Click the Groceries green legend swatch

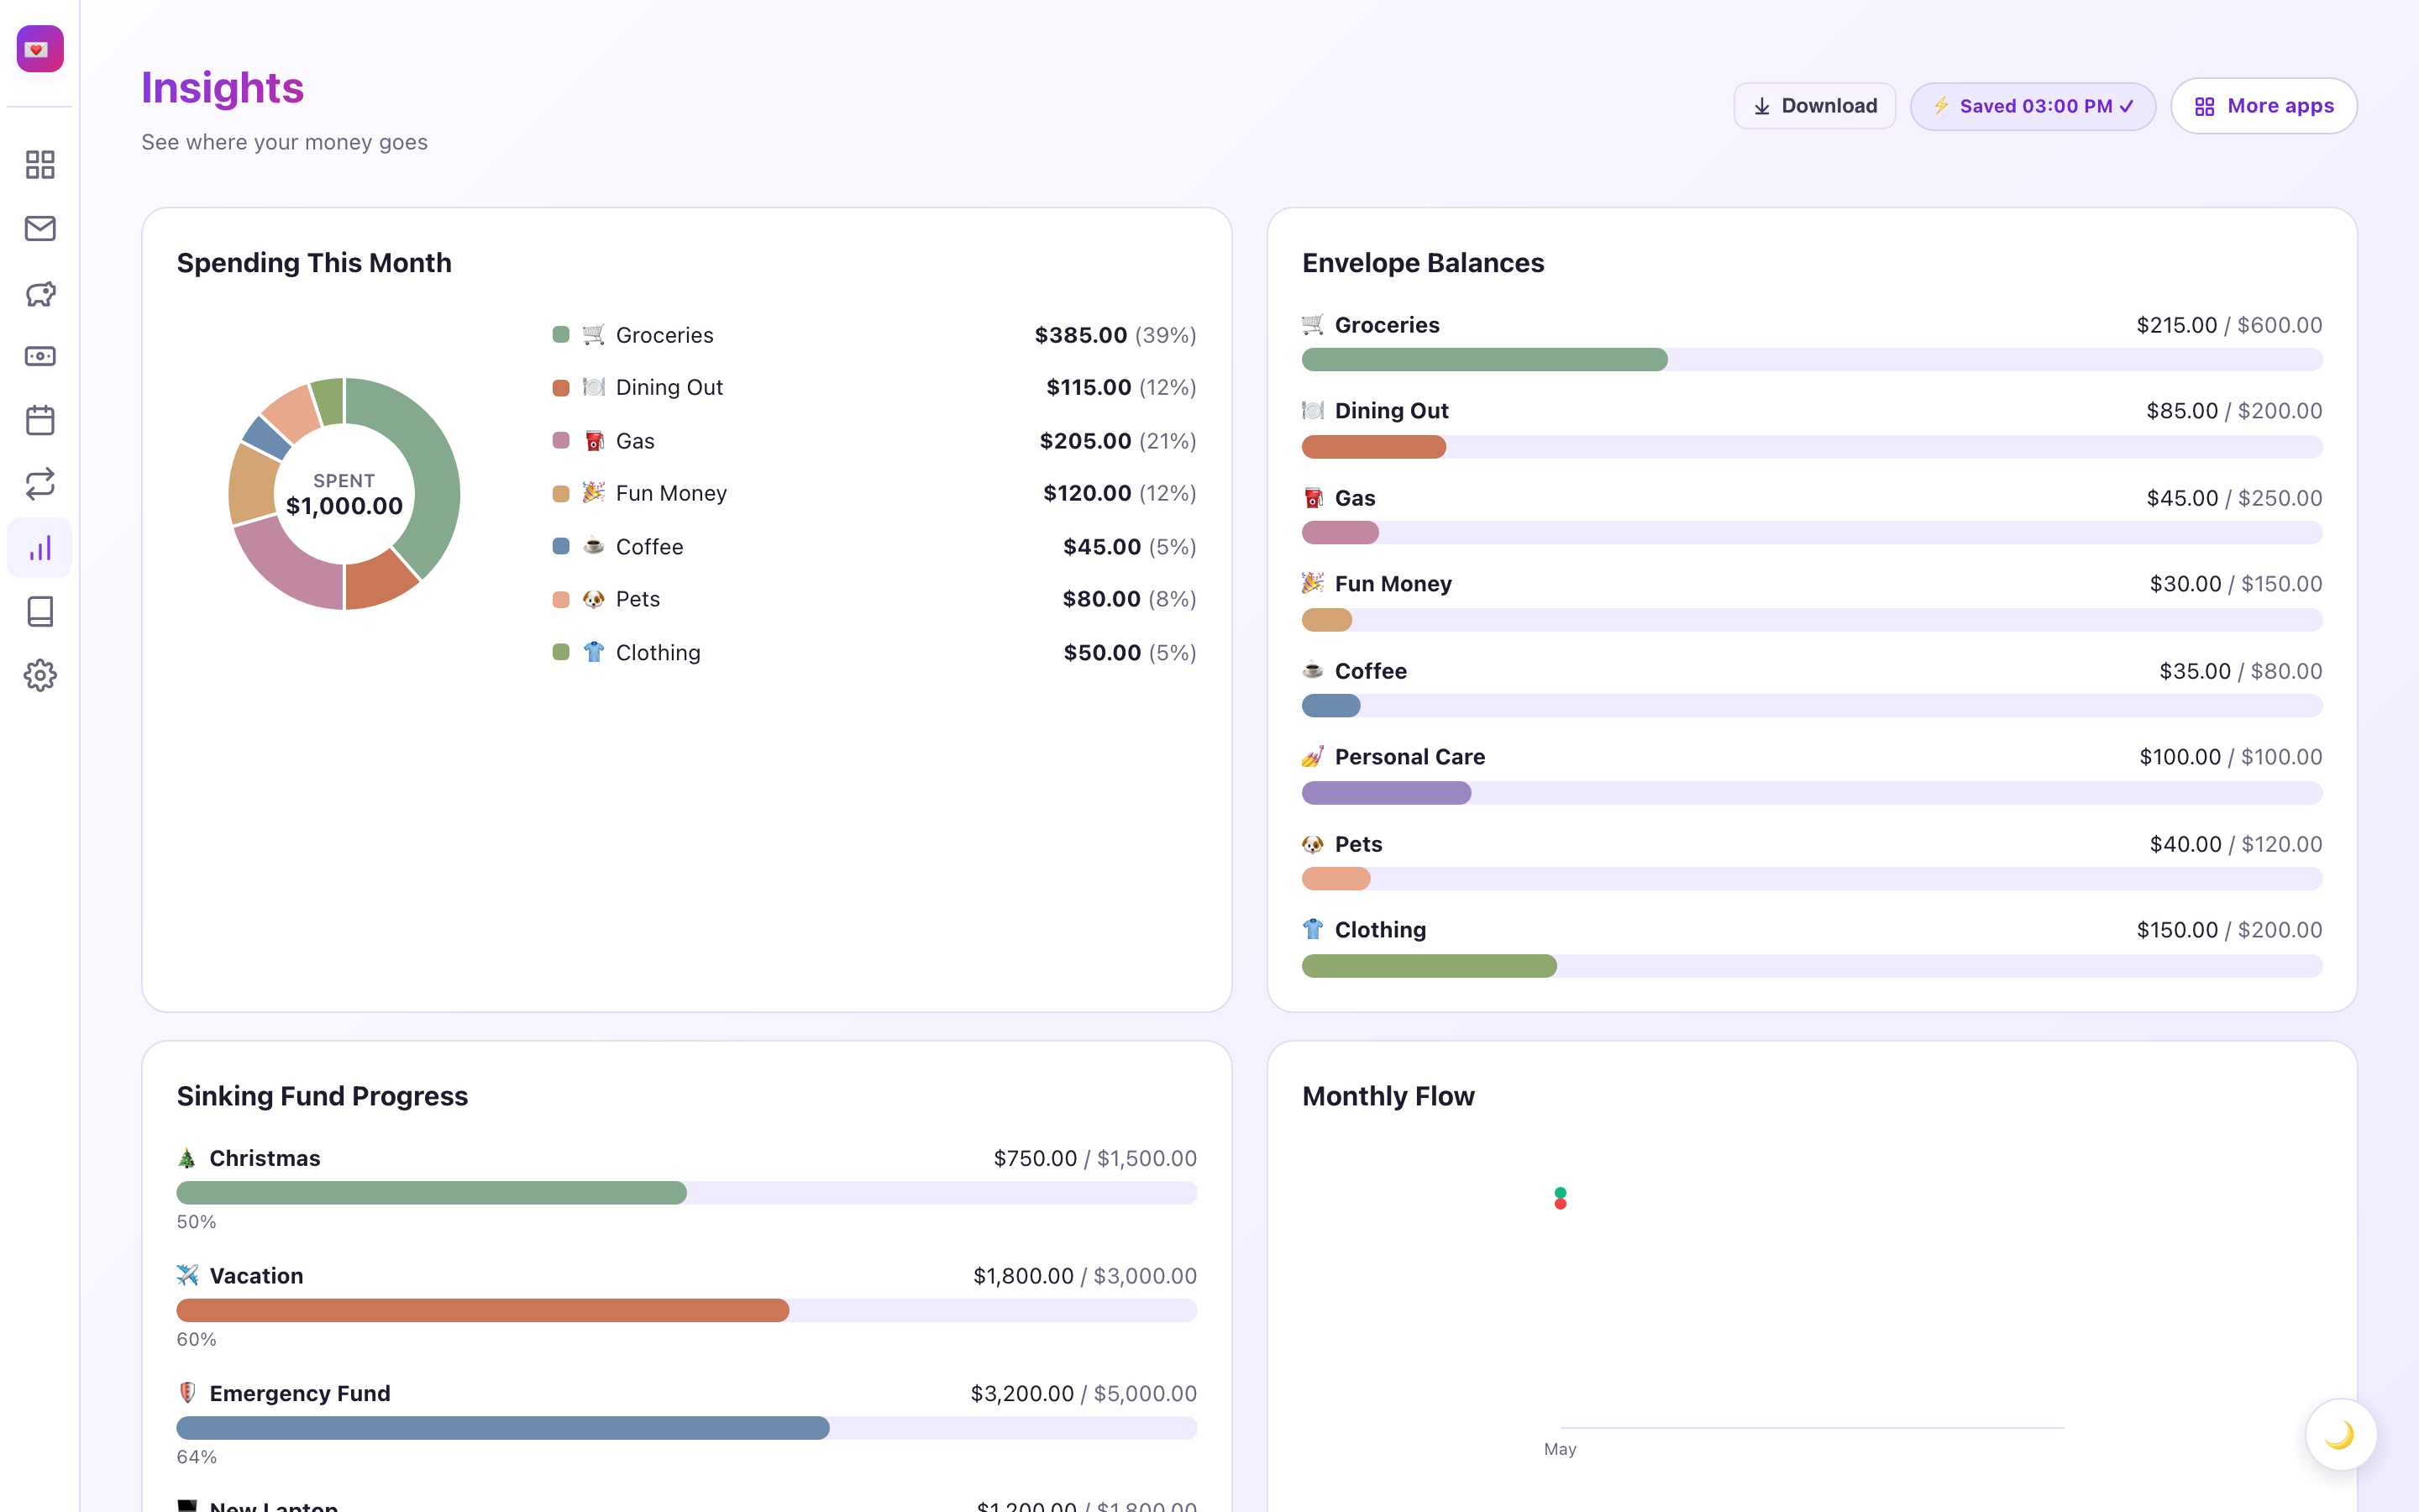tap(561, 335)
